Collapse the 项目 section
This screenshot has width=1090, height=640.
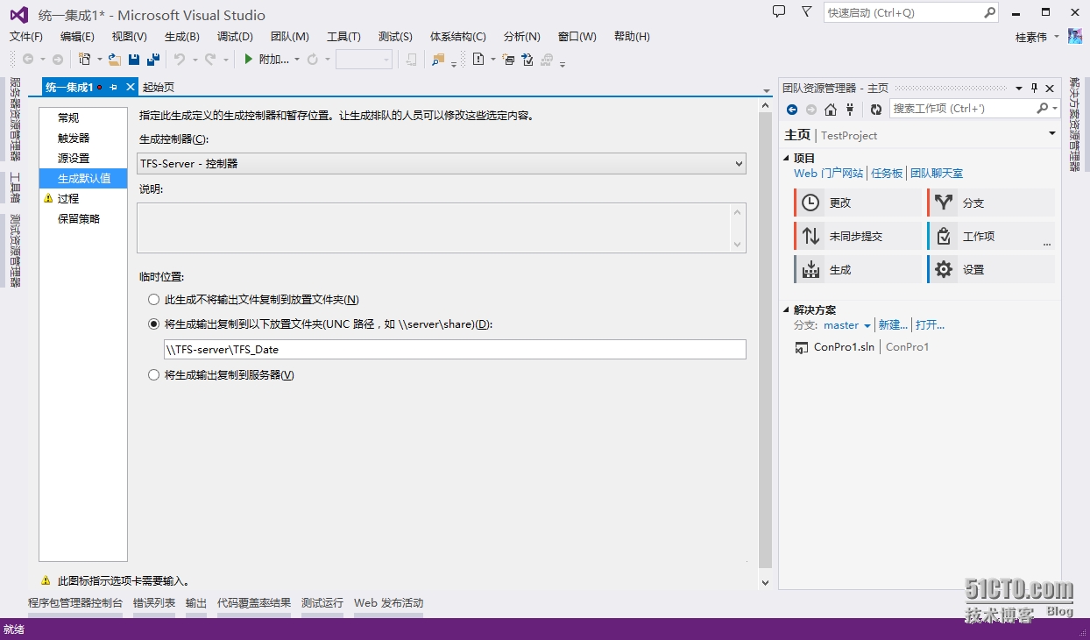786,159
